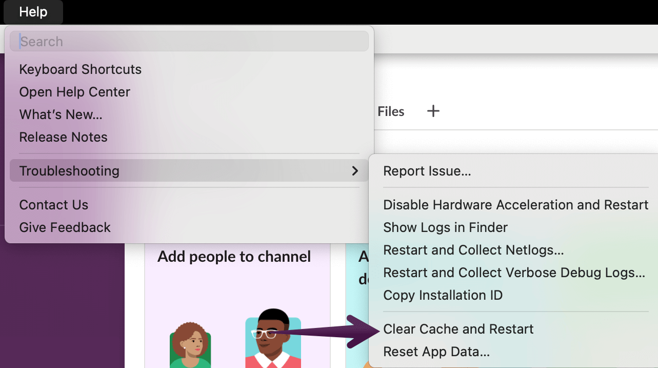Select Restart and Collect Netlogs...

click(x=473, y=250)
